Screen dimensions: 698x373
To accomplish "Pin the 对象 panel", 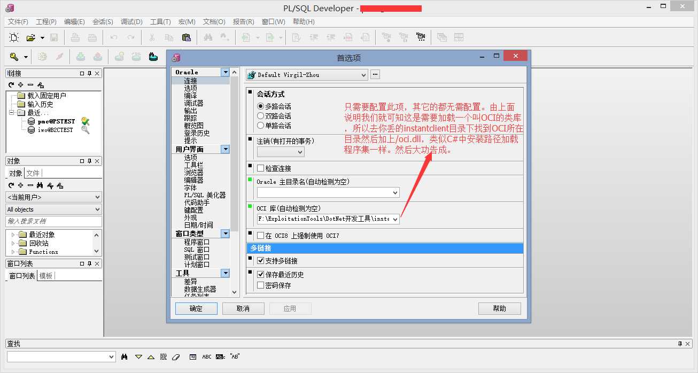I will coord(89,161).
